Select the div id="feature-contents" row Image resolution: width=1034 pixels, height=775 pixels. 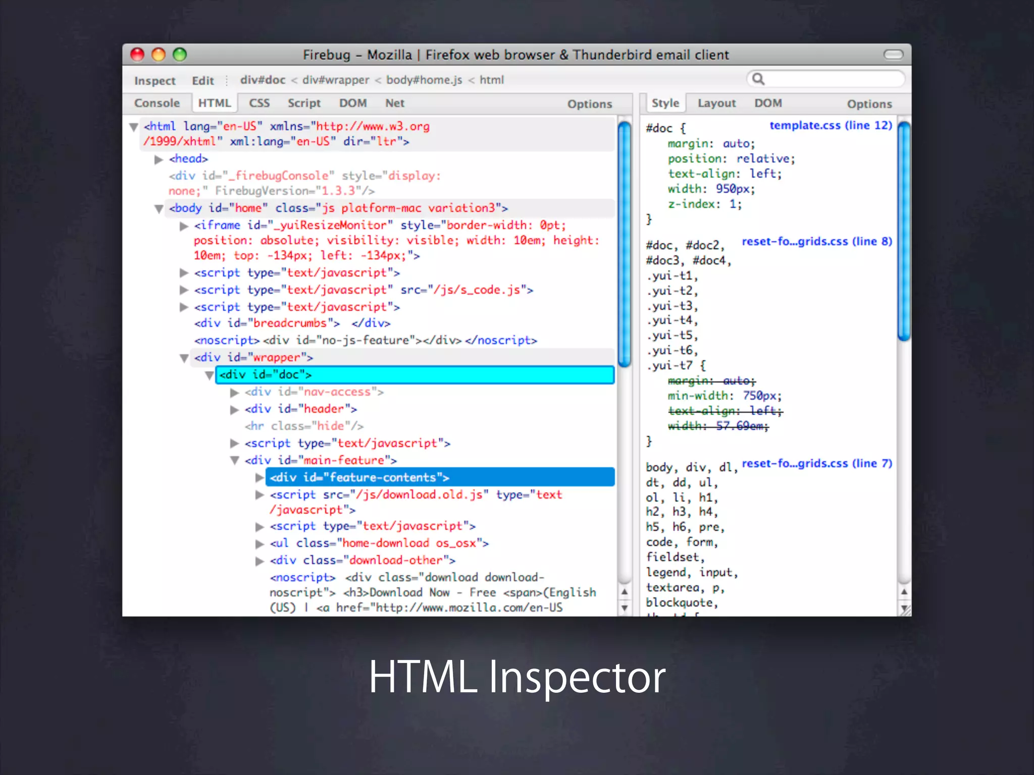(x=440, y=477)
